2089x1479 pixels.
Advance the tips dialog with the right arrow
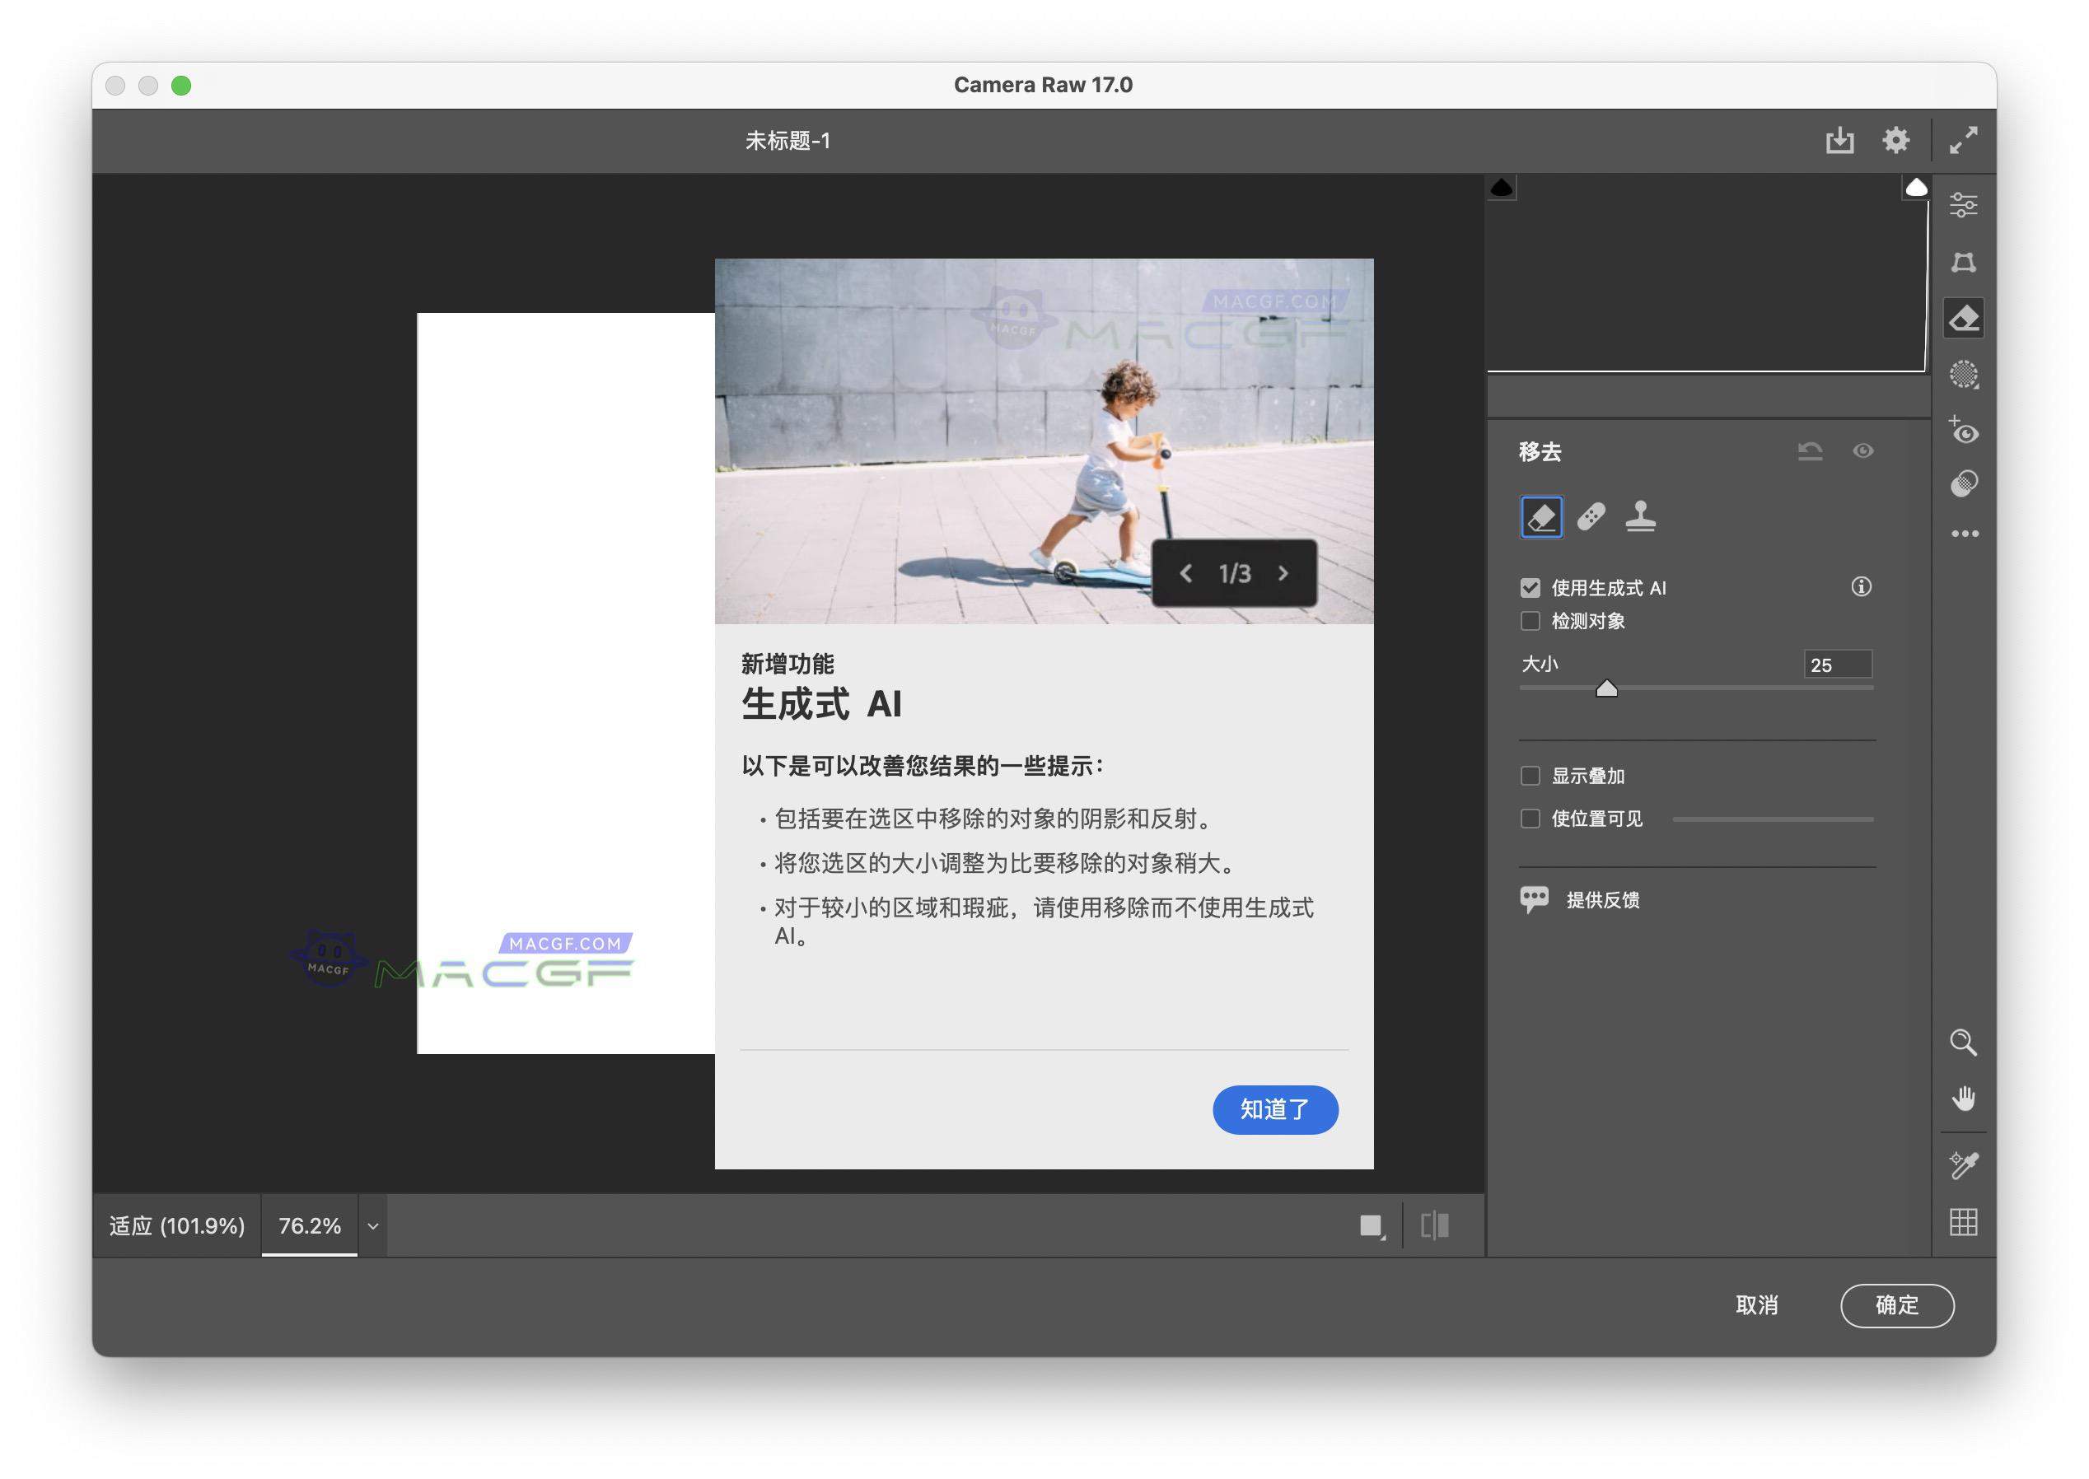(1283, 574)
